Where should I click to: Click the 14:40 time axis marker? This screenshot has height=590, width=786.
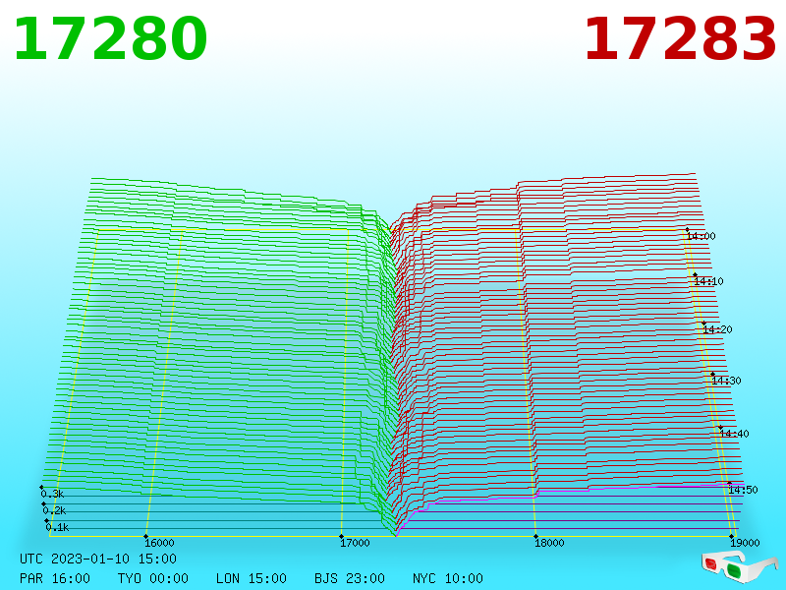(x=734, y=434)
